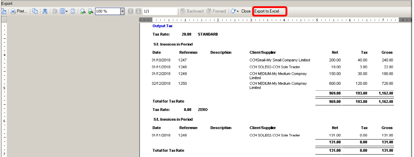Click the date 02/12/2018
Image resolution: width=414 pixels, height=157 pixels.
click(161, 83)
